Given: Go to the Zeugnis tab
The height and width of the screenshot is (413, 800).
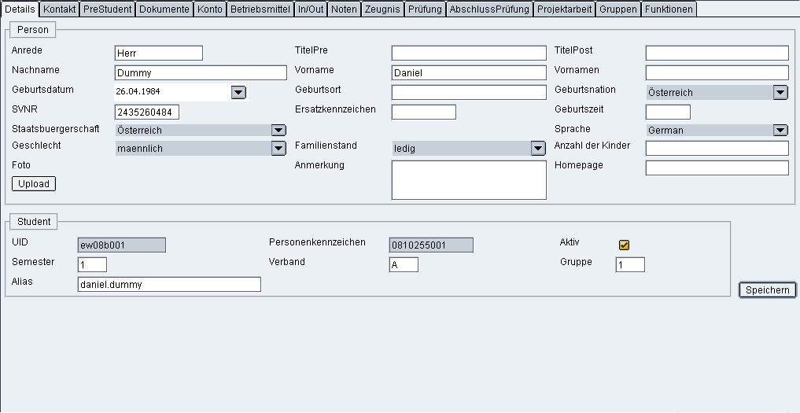Looking at the screenshot, I should [382, 9].
